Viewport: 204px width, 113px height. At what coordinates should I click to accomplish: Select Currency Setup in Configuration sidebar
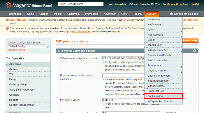pyautogui.click(x=18, y=85)
